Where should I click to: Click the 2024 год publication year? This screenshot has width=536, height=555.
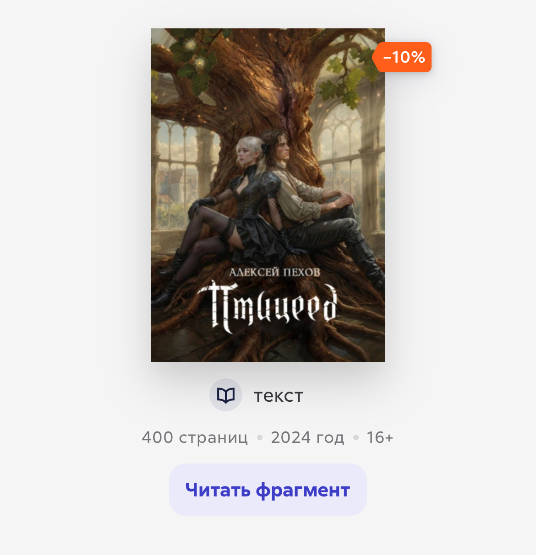[x=307, y=438]
